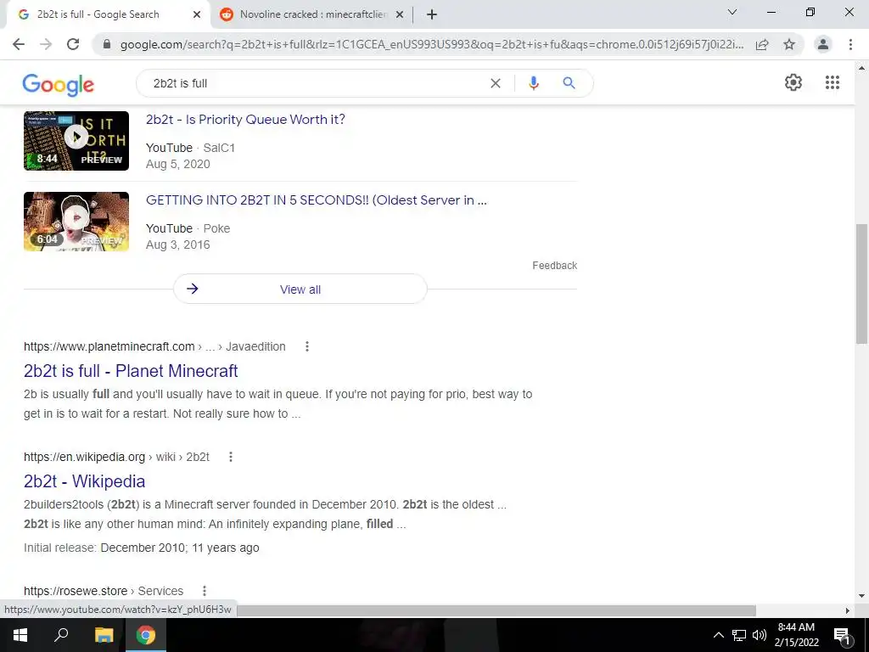Click scroll right arrow on horizontal bar

(847, 610)
